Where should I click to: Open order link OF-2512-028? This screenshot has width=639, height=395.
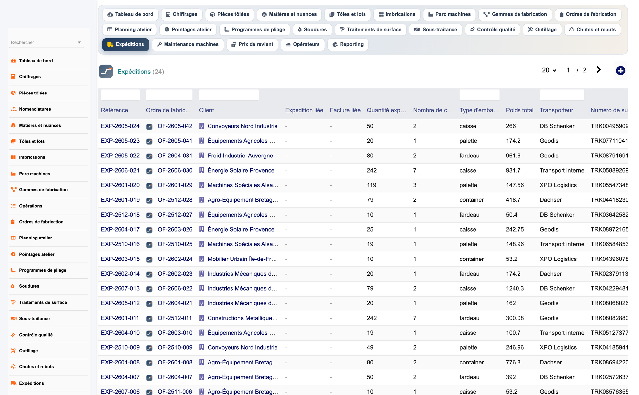click(175, 200)
